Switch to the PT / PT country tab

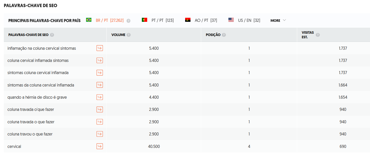158,21
